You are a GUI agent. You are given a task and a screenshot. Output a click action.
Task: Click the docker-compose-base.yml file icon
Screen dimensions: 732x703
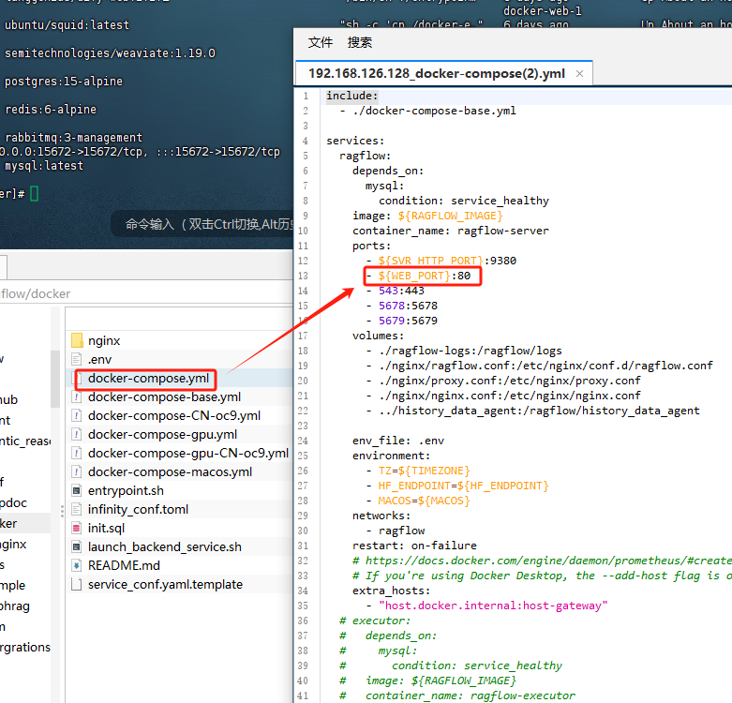point(78,397)
